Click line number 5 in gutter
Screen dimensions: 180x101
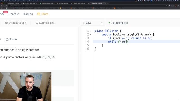(88, 45)
